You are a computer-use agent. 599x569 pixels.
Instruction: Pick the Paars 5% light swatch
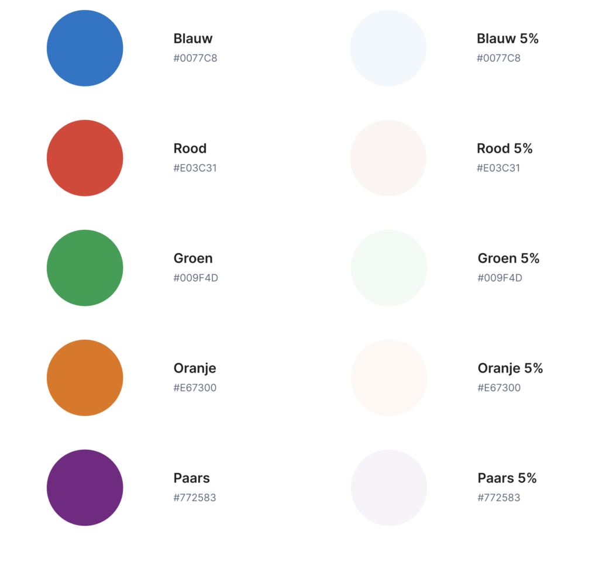389,488
